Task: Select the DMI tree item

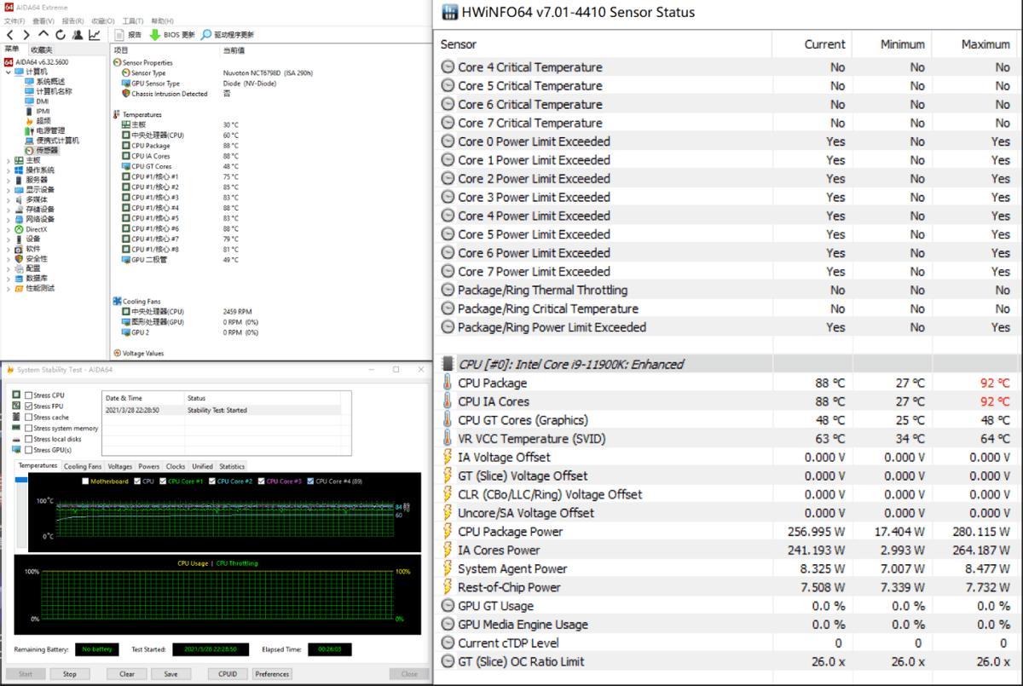Action: [37, 101]
